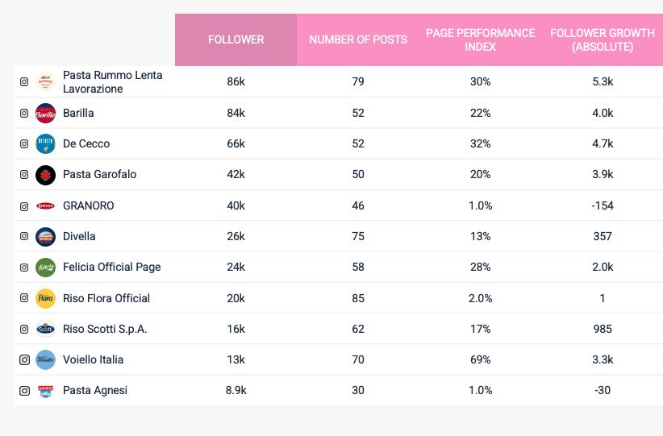Sort by Number of Posts header
Viewport: 663px width, 436px height.
[x=358, y=39]
